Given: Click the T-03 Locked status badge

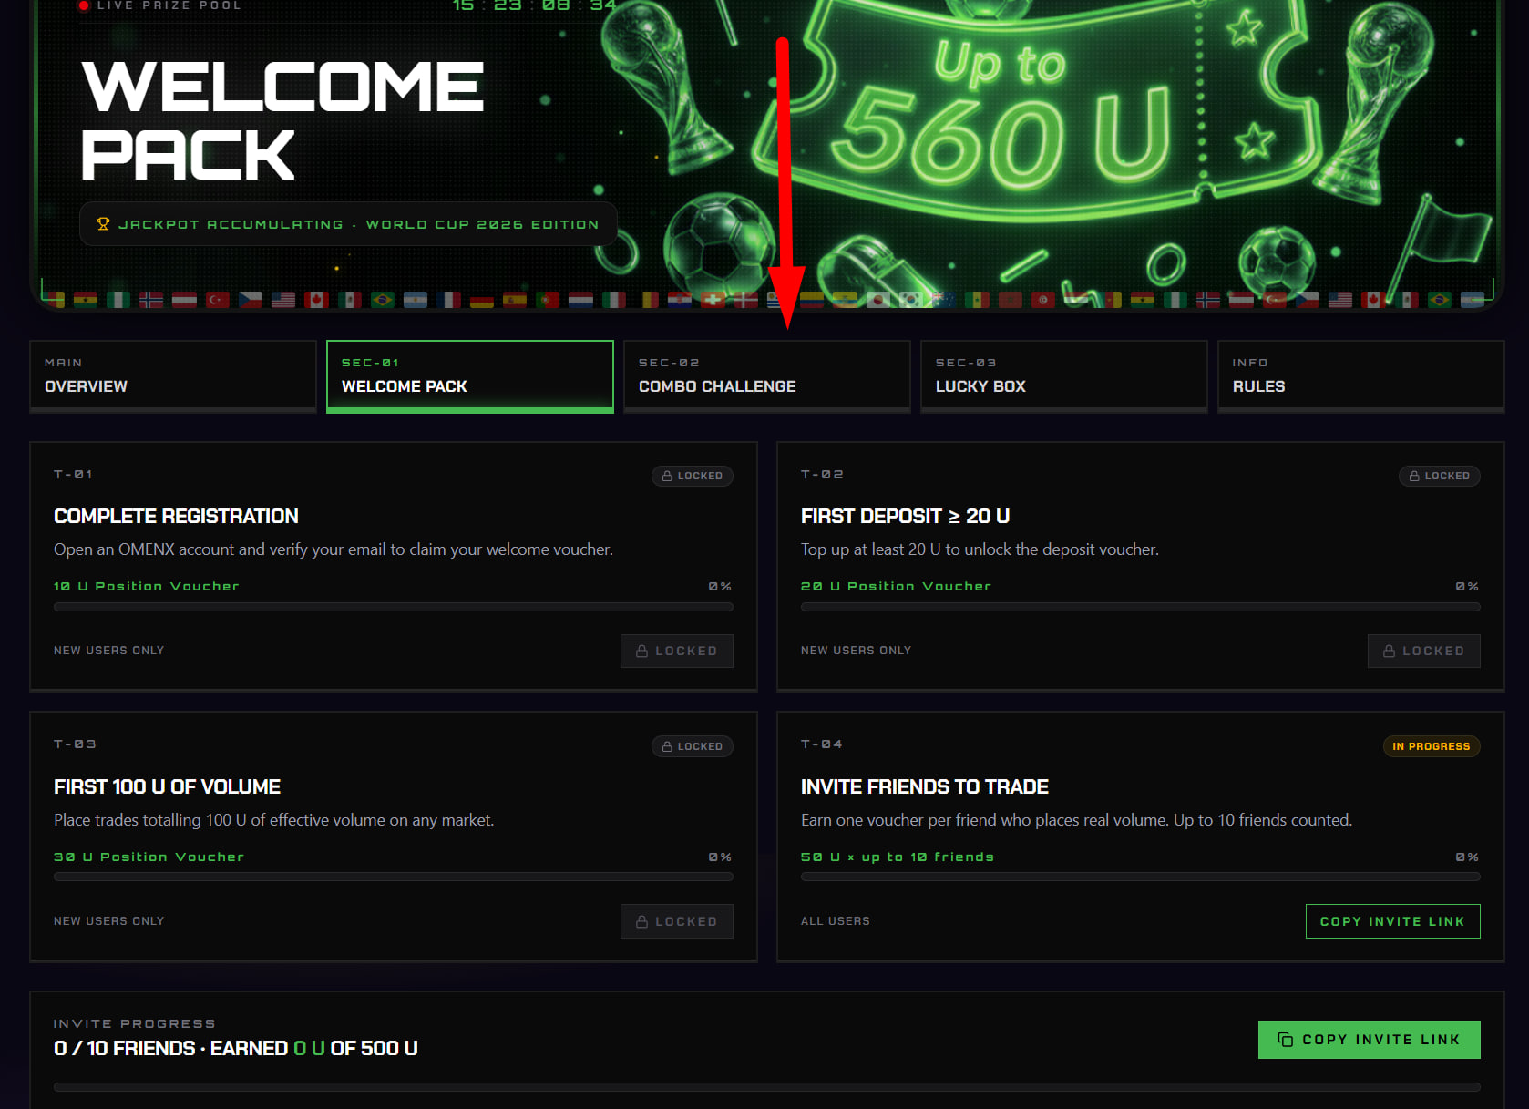Looking at the screenshot, I should 693,746.
